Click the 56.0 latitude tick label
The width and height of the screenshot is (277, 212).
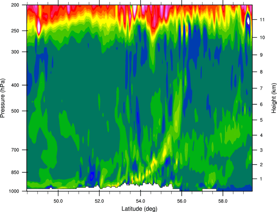tap(182, 201)
